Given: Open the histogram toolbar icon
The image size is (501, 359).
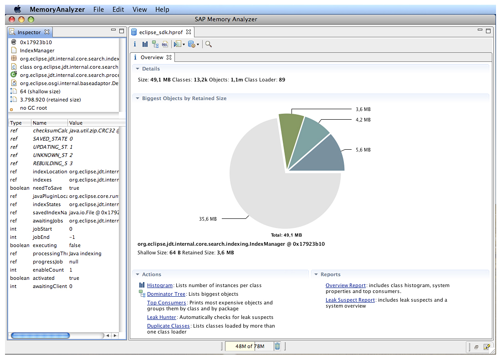Looking at the screenshot, I should click(x=145, y=44).
